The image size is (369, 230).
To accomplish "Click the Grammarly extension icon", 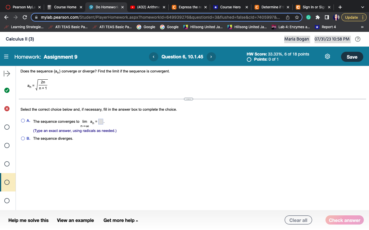I will point(308,17).
